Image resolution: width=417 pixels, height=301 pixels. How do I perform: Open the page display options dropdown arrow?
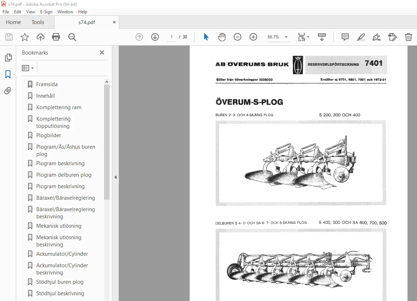pos(308,37)
